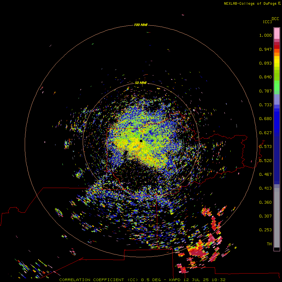The height and width of the screenshot is (282, 282).
Task: Click the 0.253 legend value
Action: tap(265, 230)
